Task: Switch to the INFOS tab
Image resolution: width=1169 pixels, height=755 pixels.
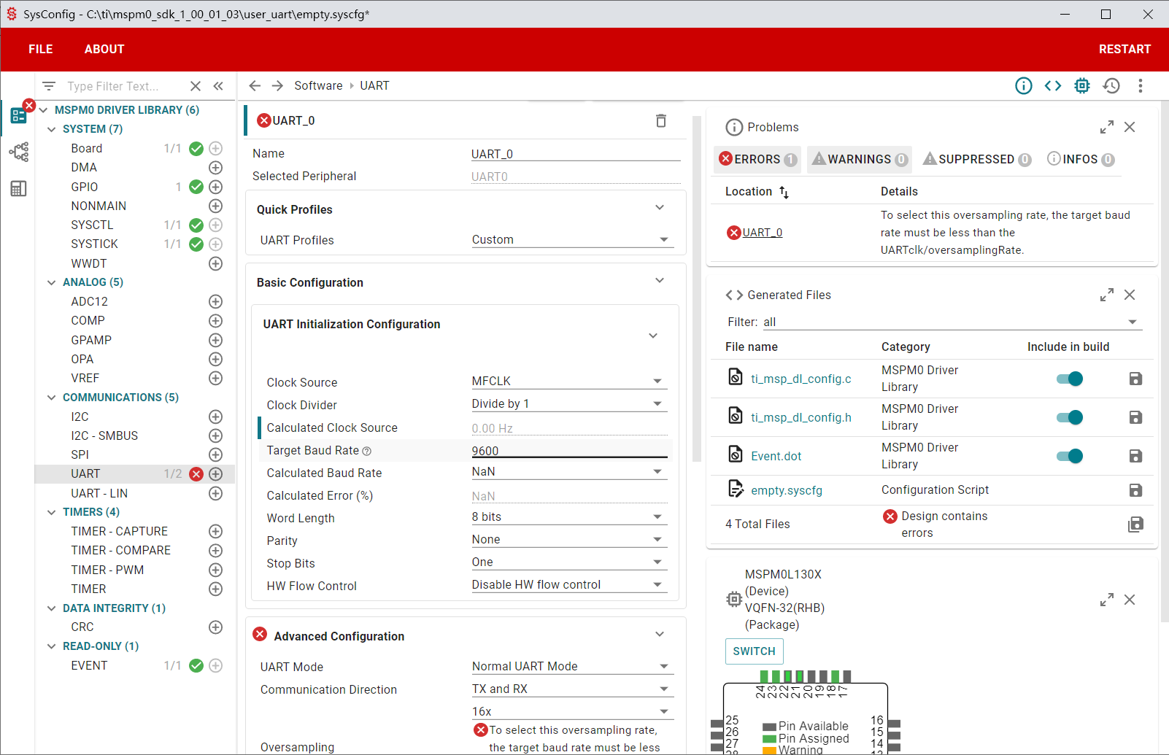Action: tap(1081, 159)
